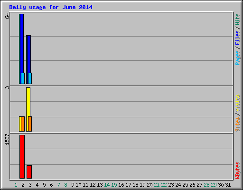243x190 pixels.
Task: Select the orange Sites bar for day 3
Action: (x=30, y=124)
